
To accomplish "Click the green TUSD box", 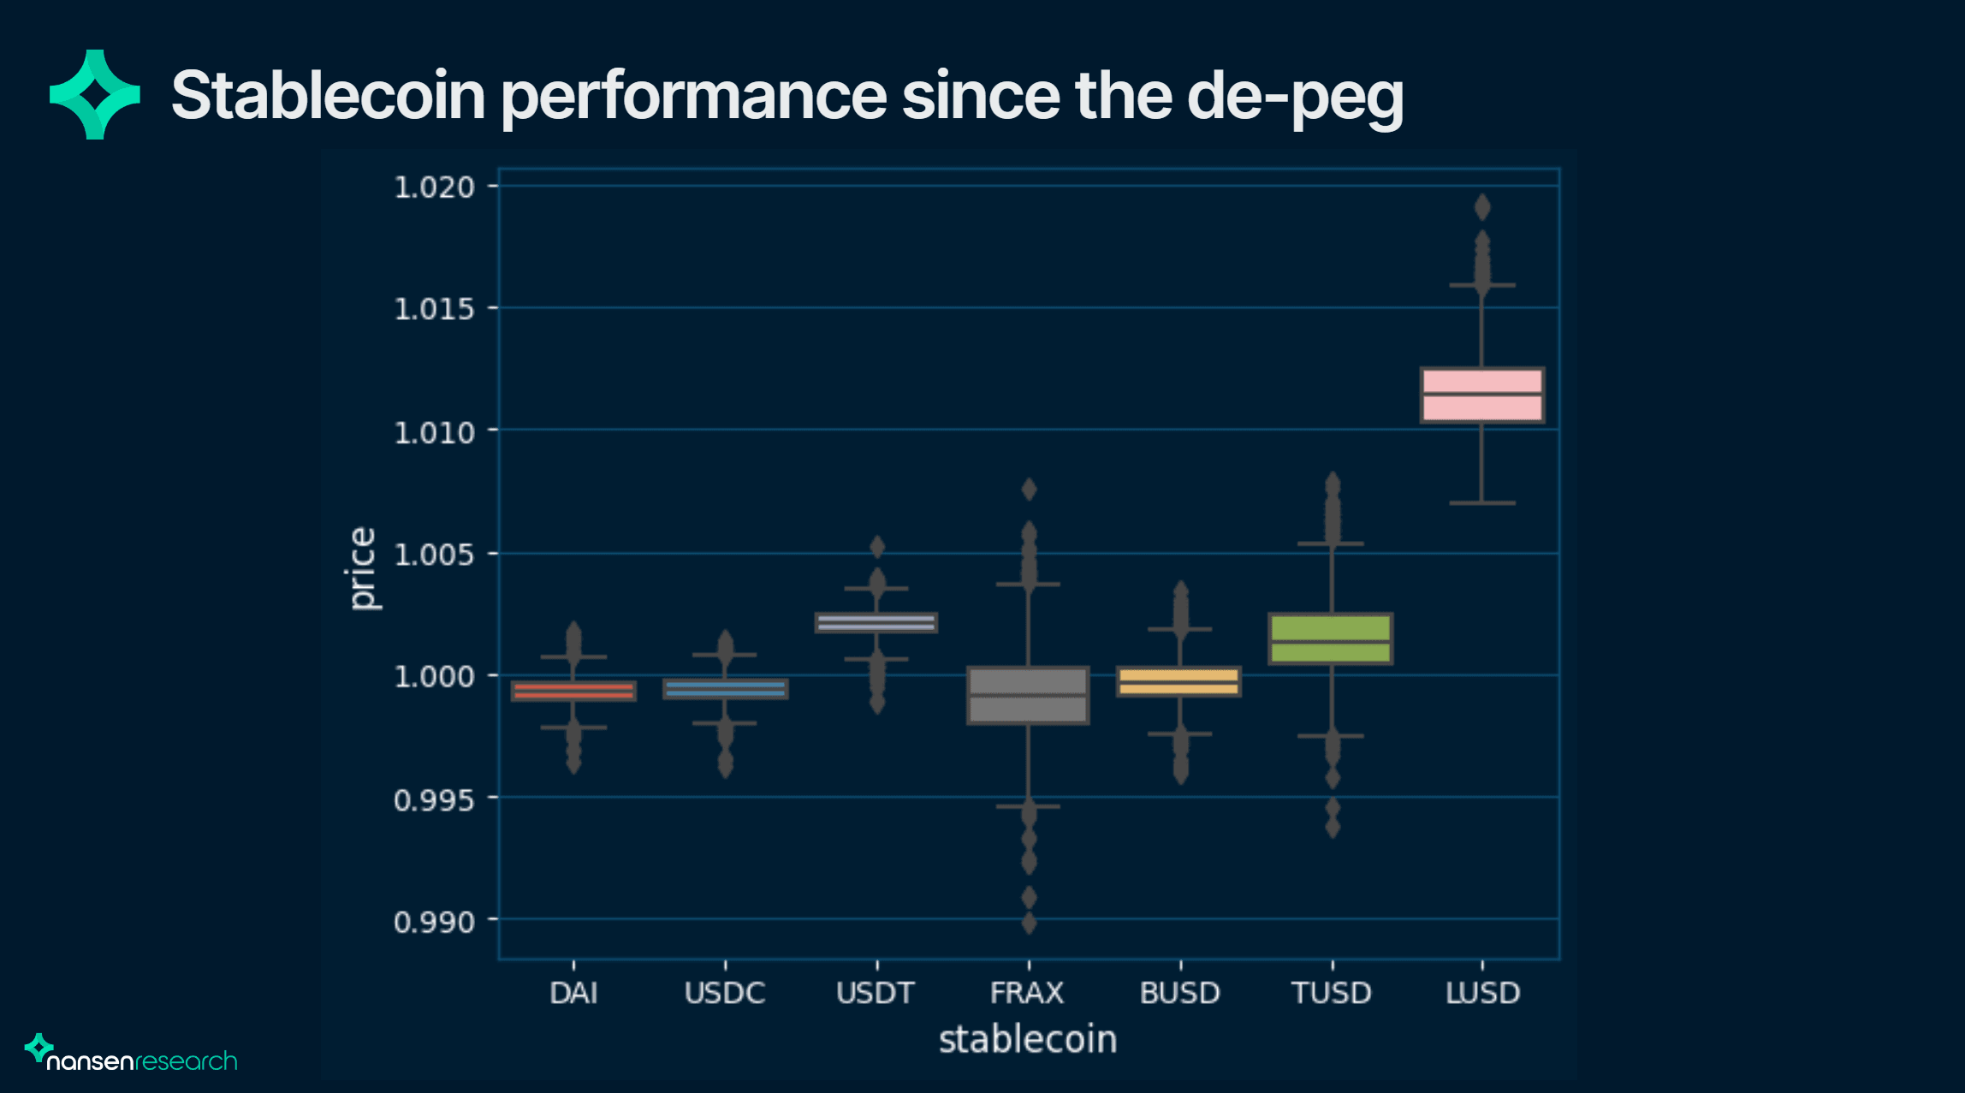I will [x=1331, y=639].
